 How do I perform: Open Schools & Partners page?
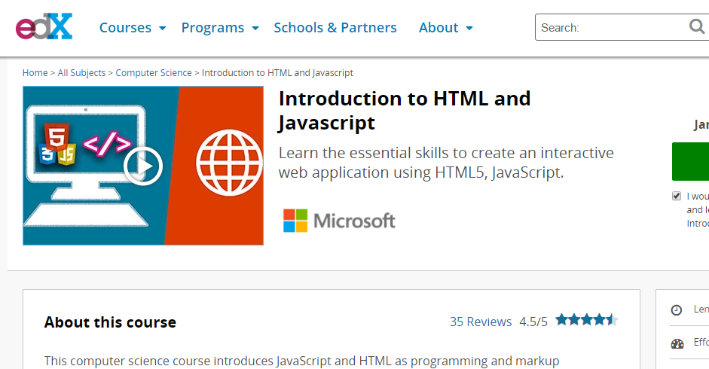(335, 28)
